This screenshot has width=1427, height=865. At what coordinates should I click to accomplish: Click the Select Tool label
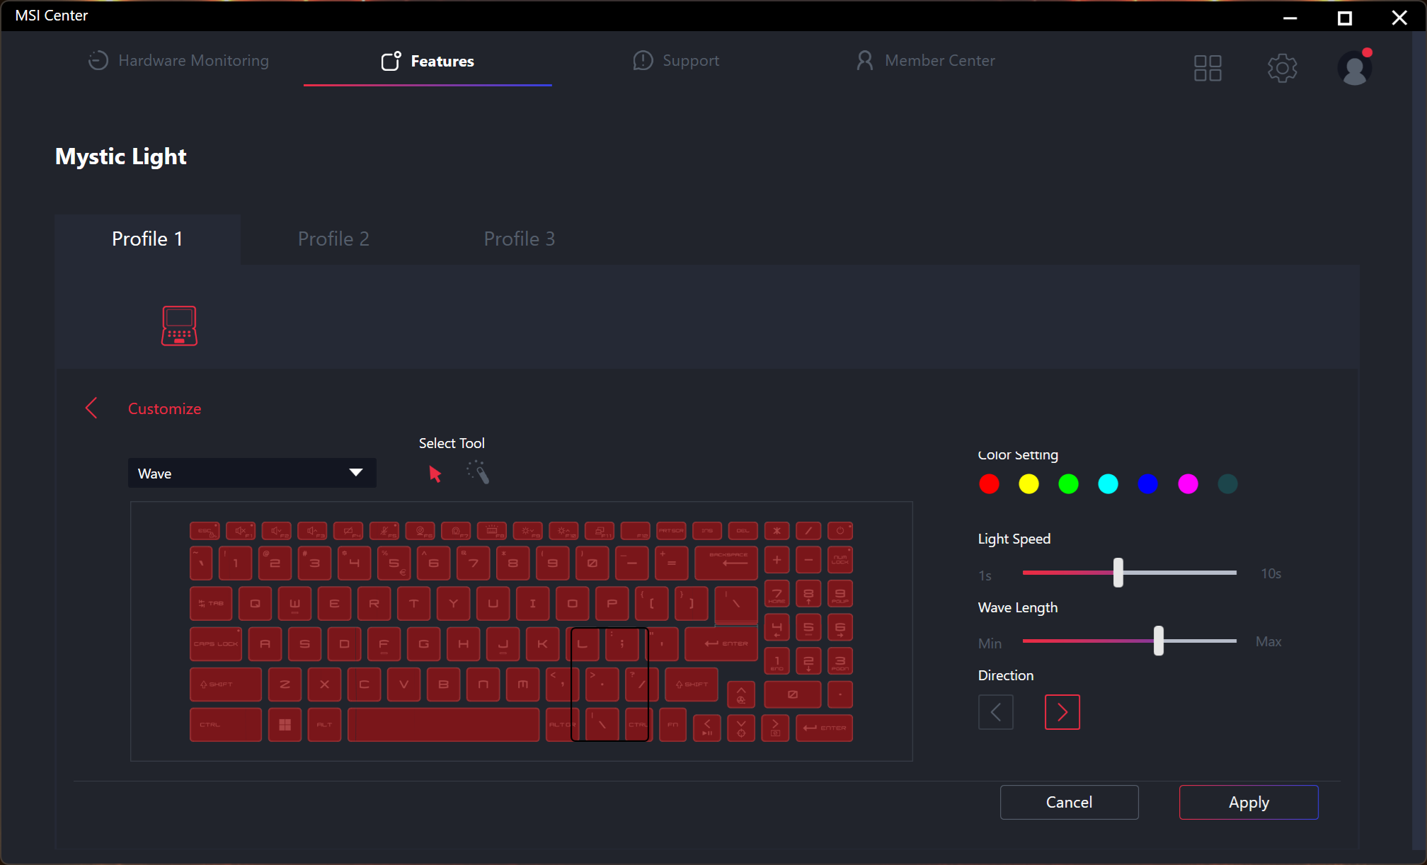[452, 443]
